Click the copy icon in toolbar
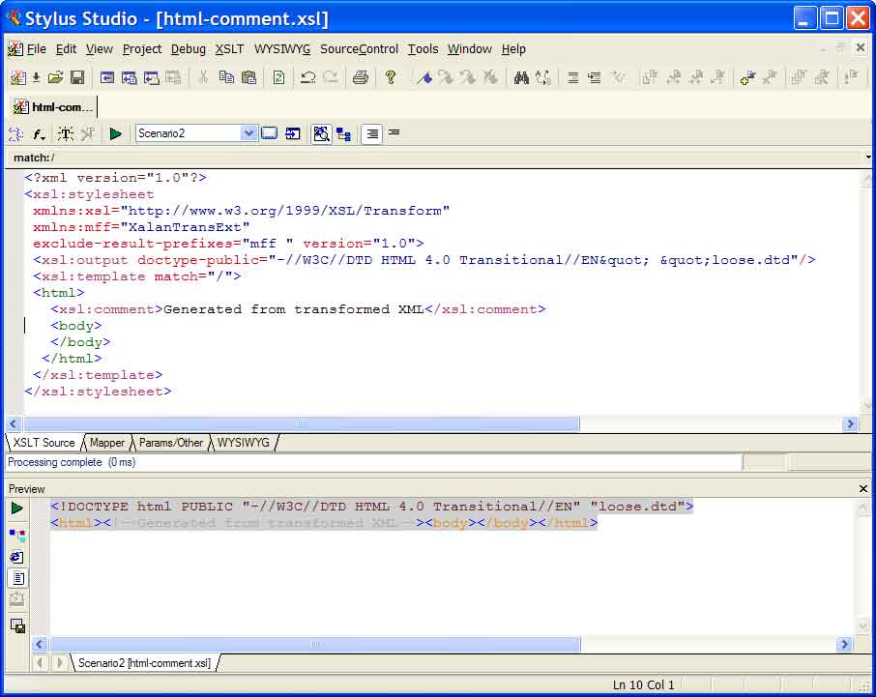The image size is (876, 697). click(226, 77)
